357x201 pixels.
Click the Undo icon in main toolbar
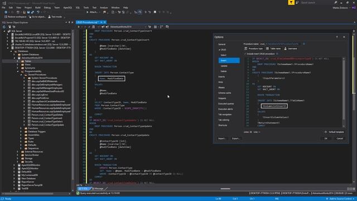38,12
